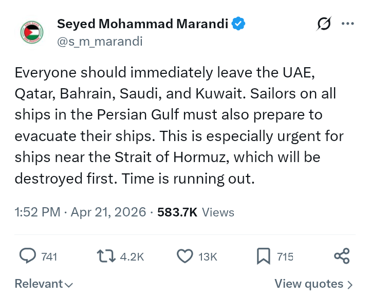The image size is (370, 298).
Task: Expand the Relevant replies sort dropdown
Action: (x=44, y=284)
